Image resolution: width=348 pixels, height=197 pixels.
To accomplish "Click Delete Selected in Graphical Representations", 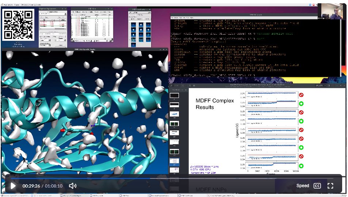I will (61, 17).
